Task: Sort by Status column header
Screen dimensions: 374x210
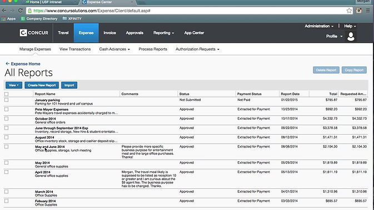Action: [184, 94]
